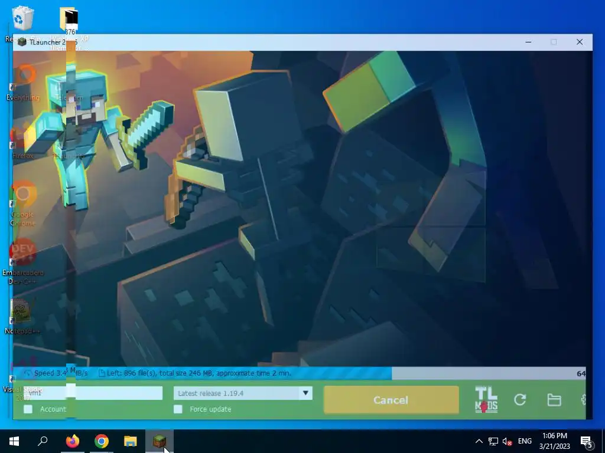Open the game folder icon
Image resolution: width=605 pixels, height=453 pixels.
tap(554, 400)
